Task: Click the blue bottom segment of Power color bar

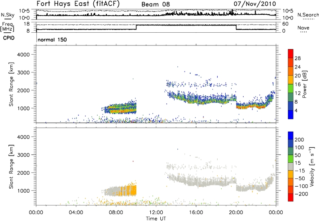Action: [291, 114]
